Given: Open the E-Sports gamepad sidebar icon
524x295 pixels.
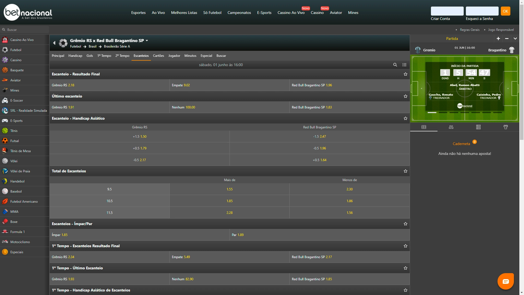Looking at the screenshot, I should pyautogui.click(x=5, y=121).
